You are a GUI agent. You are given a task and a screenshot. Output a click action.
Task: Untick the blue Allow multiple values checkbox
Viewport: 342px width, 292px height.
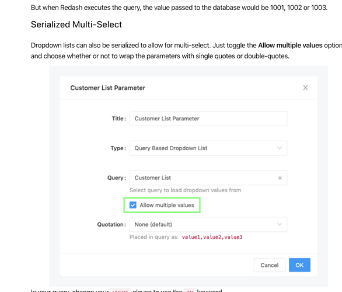click(x=133, y=205)
